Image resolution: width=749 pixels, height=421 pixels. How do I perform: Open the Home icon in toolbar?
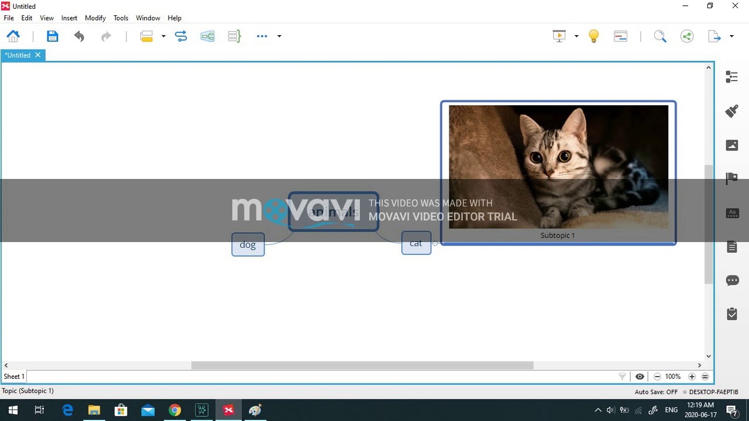click(x=13, y=36)
